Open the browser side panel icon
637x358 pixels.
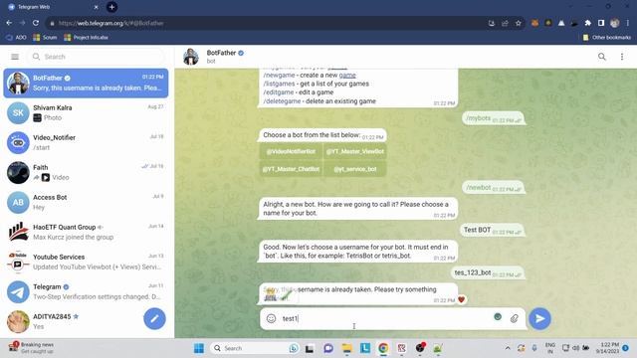[x=601, y=23]
